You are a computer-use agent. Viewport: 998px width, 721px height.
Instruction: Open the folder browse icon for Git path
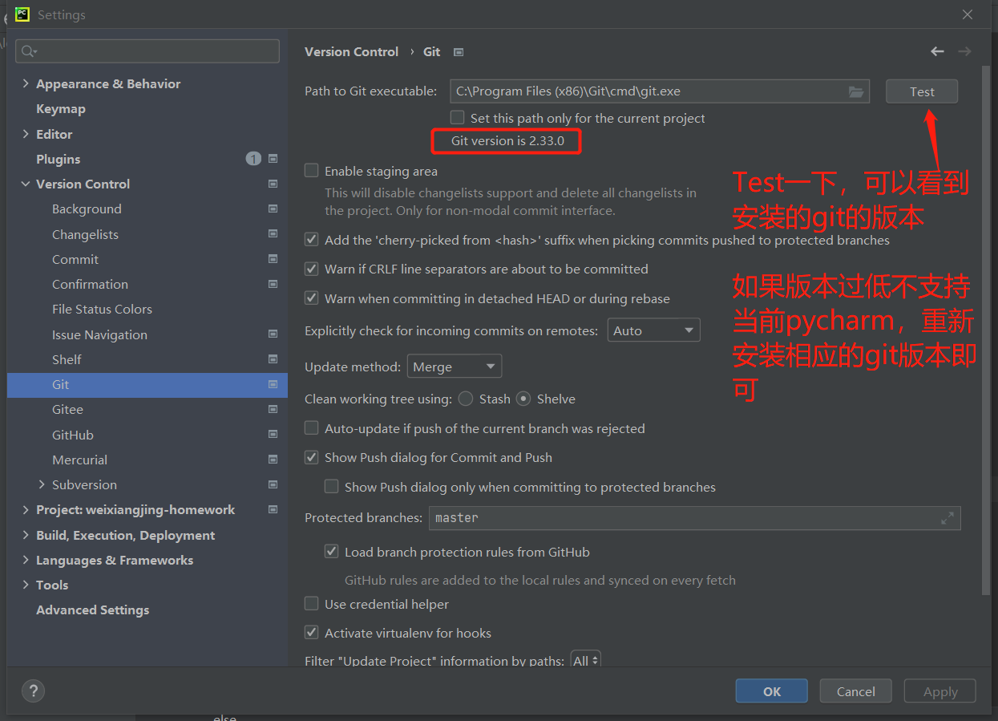click(x=856, y=91)
